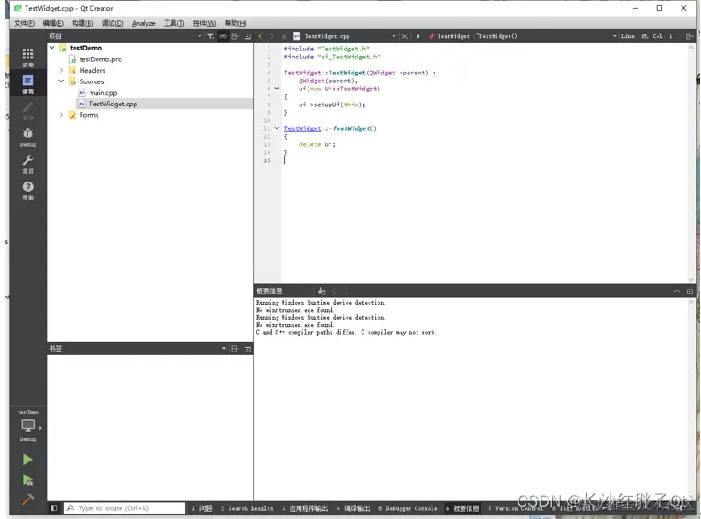
Task: Click the Line 15, Col 1 indicator
Action: 646,36
